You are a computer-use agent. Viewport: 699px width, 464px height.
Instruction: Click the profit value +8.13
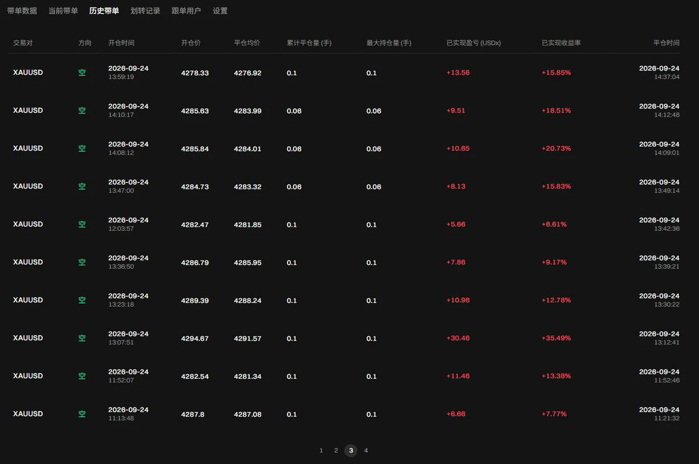[456, 187]
